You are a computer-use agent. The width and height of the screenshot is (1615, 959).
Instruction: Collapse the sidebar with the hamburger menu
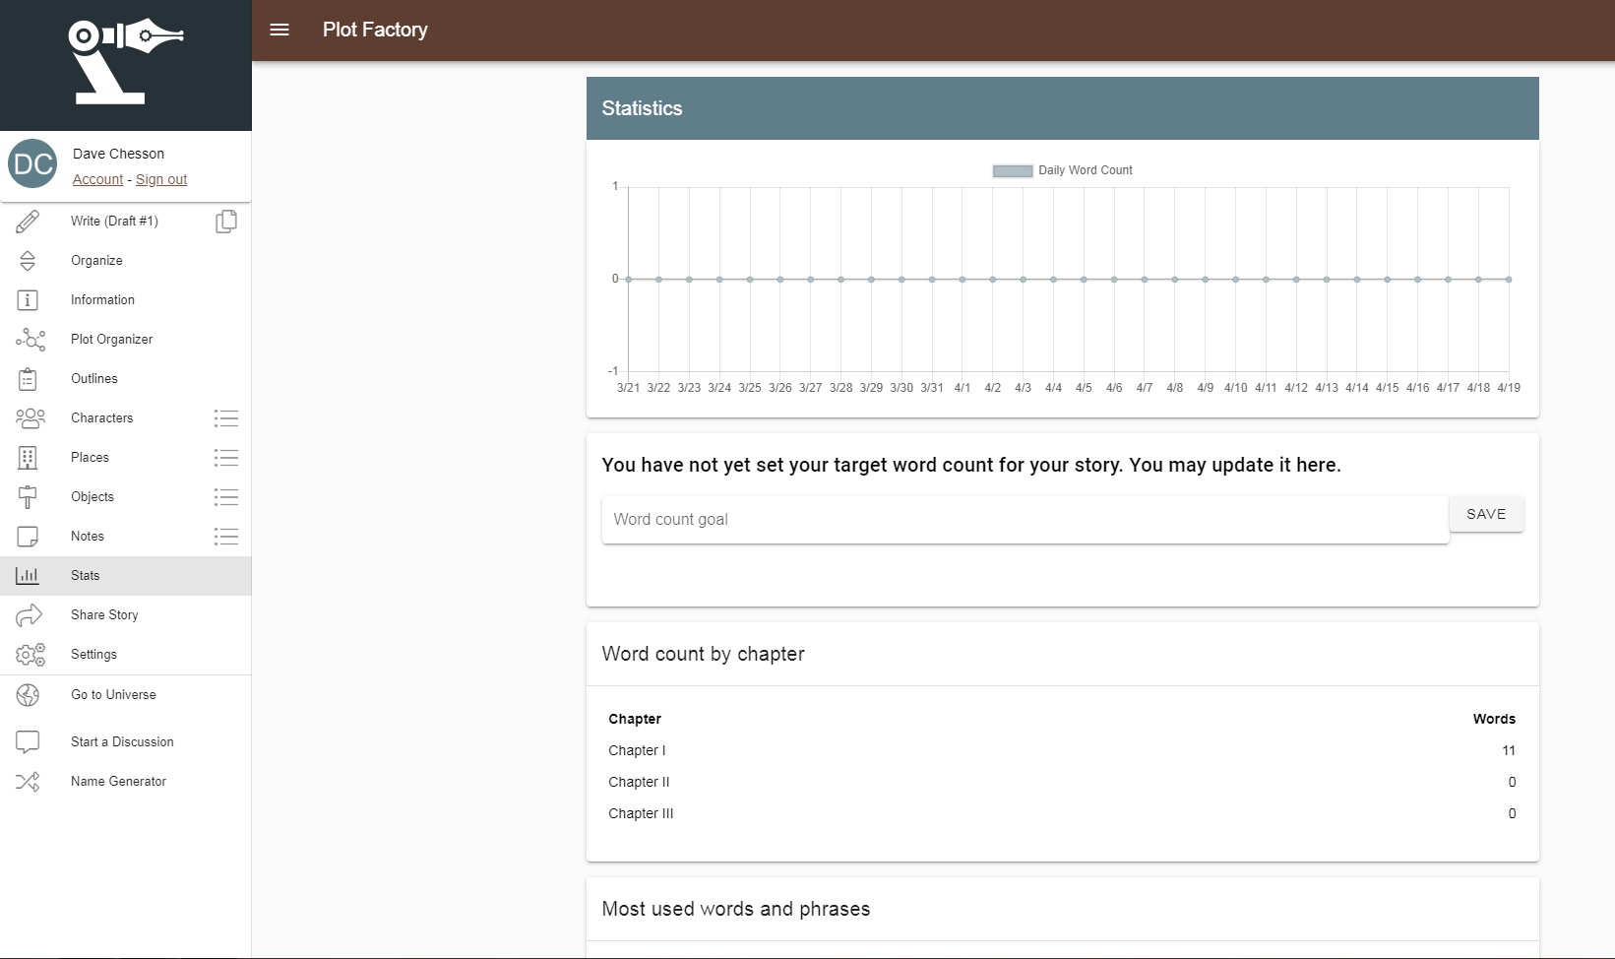point(279,30)
